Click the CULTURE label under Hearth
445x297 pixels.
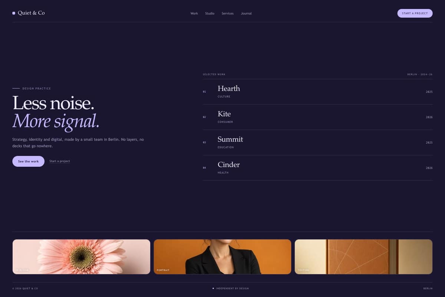[x=224, y=97]
